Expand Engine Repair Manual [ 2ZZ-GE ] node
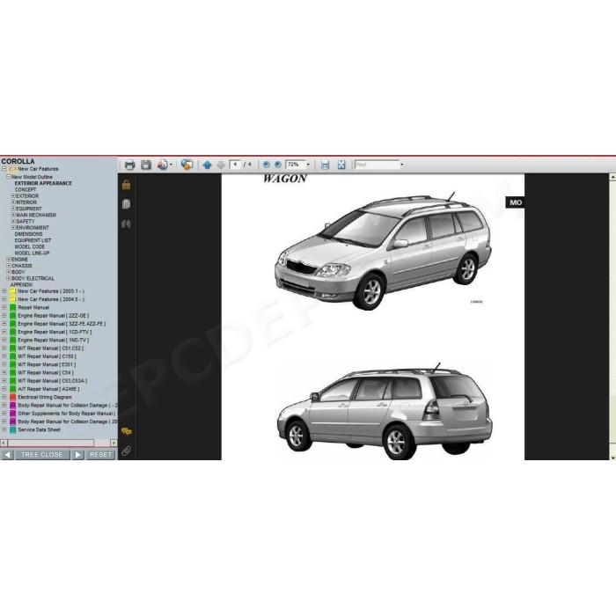The width and height of the screenshot is (616, 616). coord(4,316)
